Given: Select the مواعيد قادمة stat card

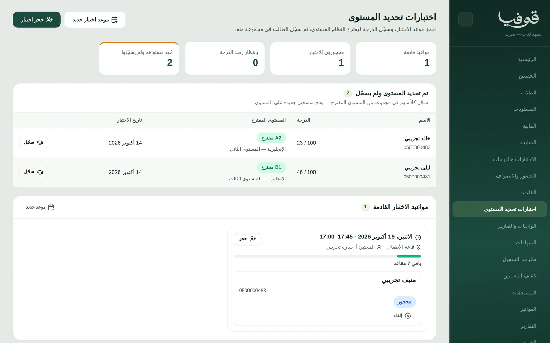Looking at the screenshot, I should (396, 58).
